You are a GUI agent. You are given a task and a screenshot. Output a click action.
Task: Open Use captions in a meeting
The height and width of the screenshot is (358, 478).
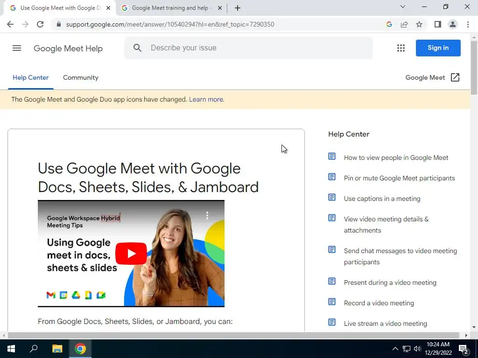point(382,199)
